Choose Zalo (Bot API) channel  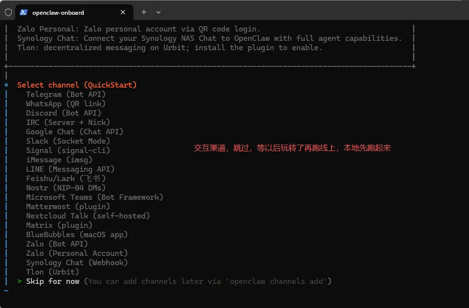57,244
